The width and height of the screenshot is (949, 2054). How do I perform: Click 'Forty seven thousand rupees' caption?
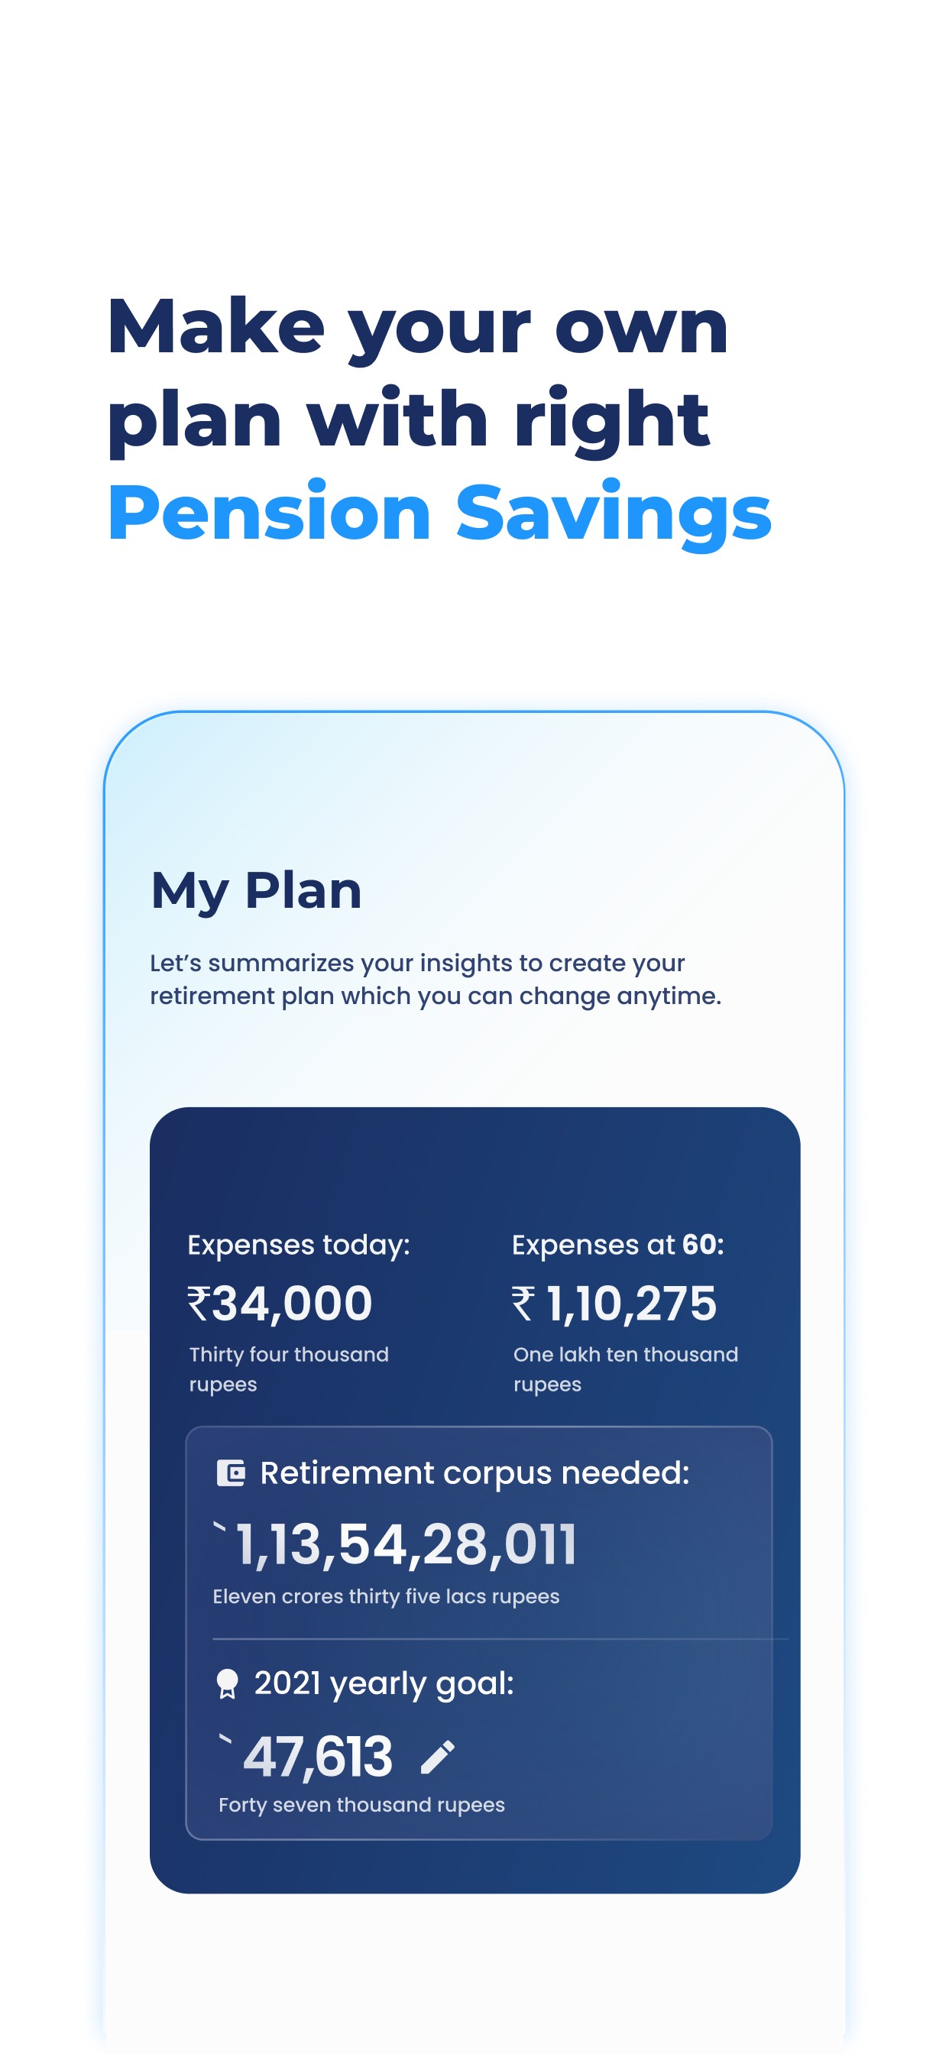[x=361, y=1804]
